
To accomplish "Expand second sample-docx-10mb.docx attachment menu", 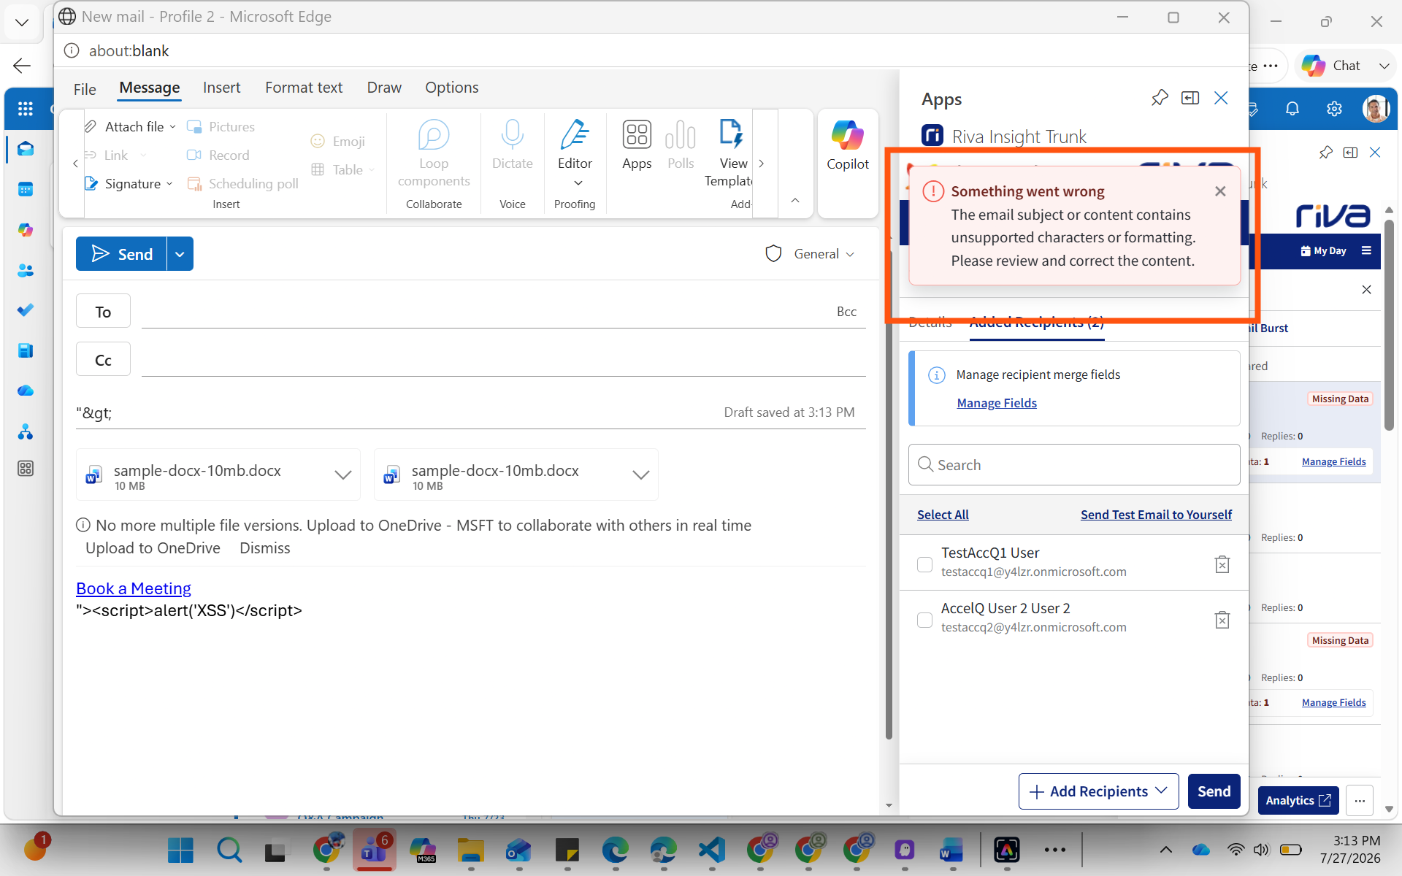I will pyautogui.click(x=640, y=474).
